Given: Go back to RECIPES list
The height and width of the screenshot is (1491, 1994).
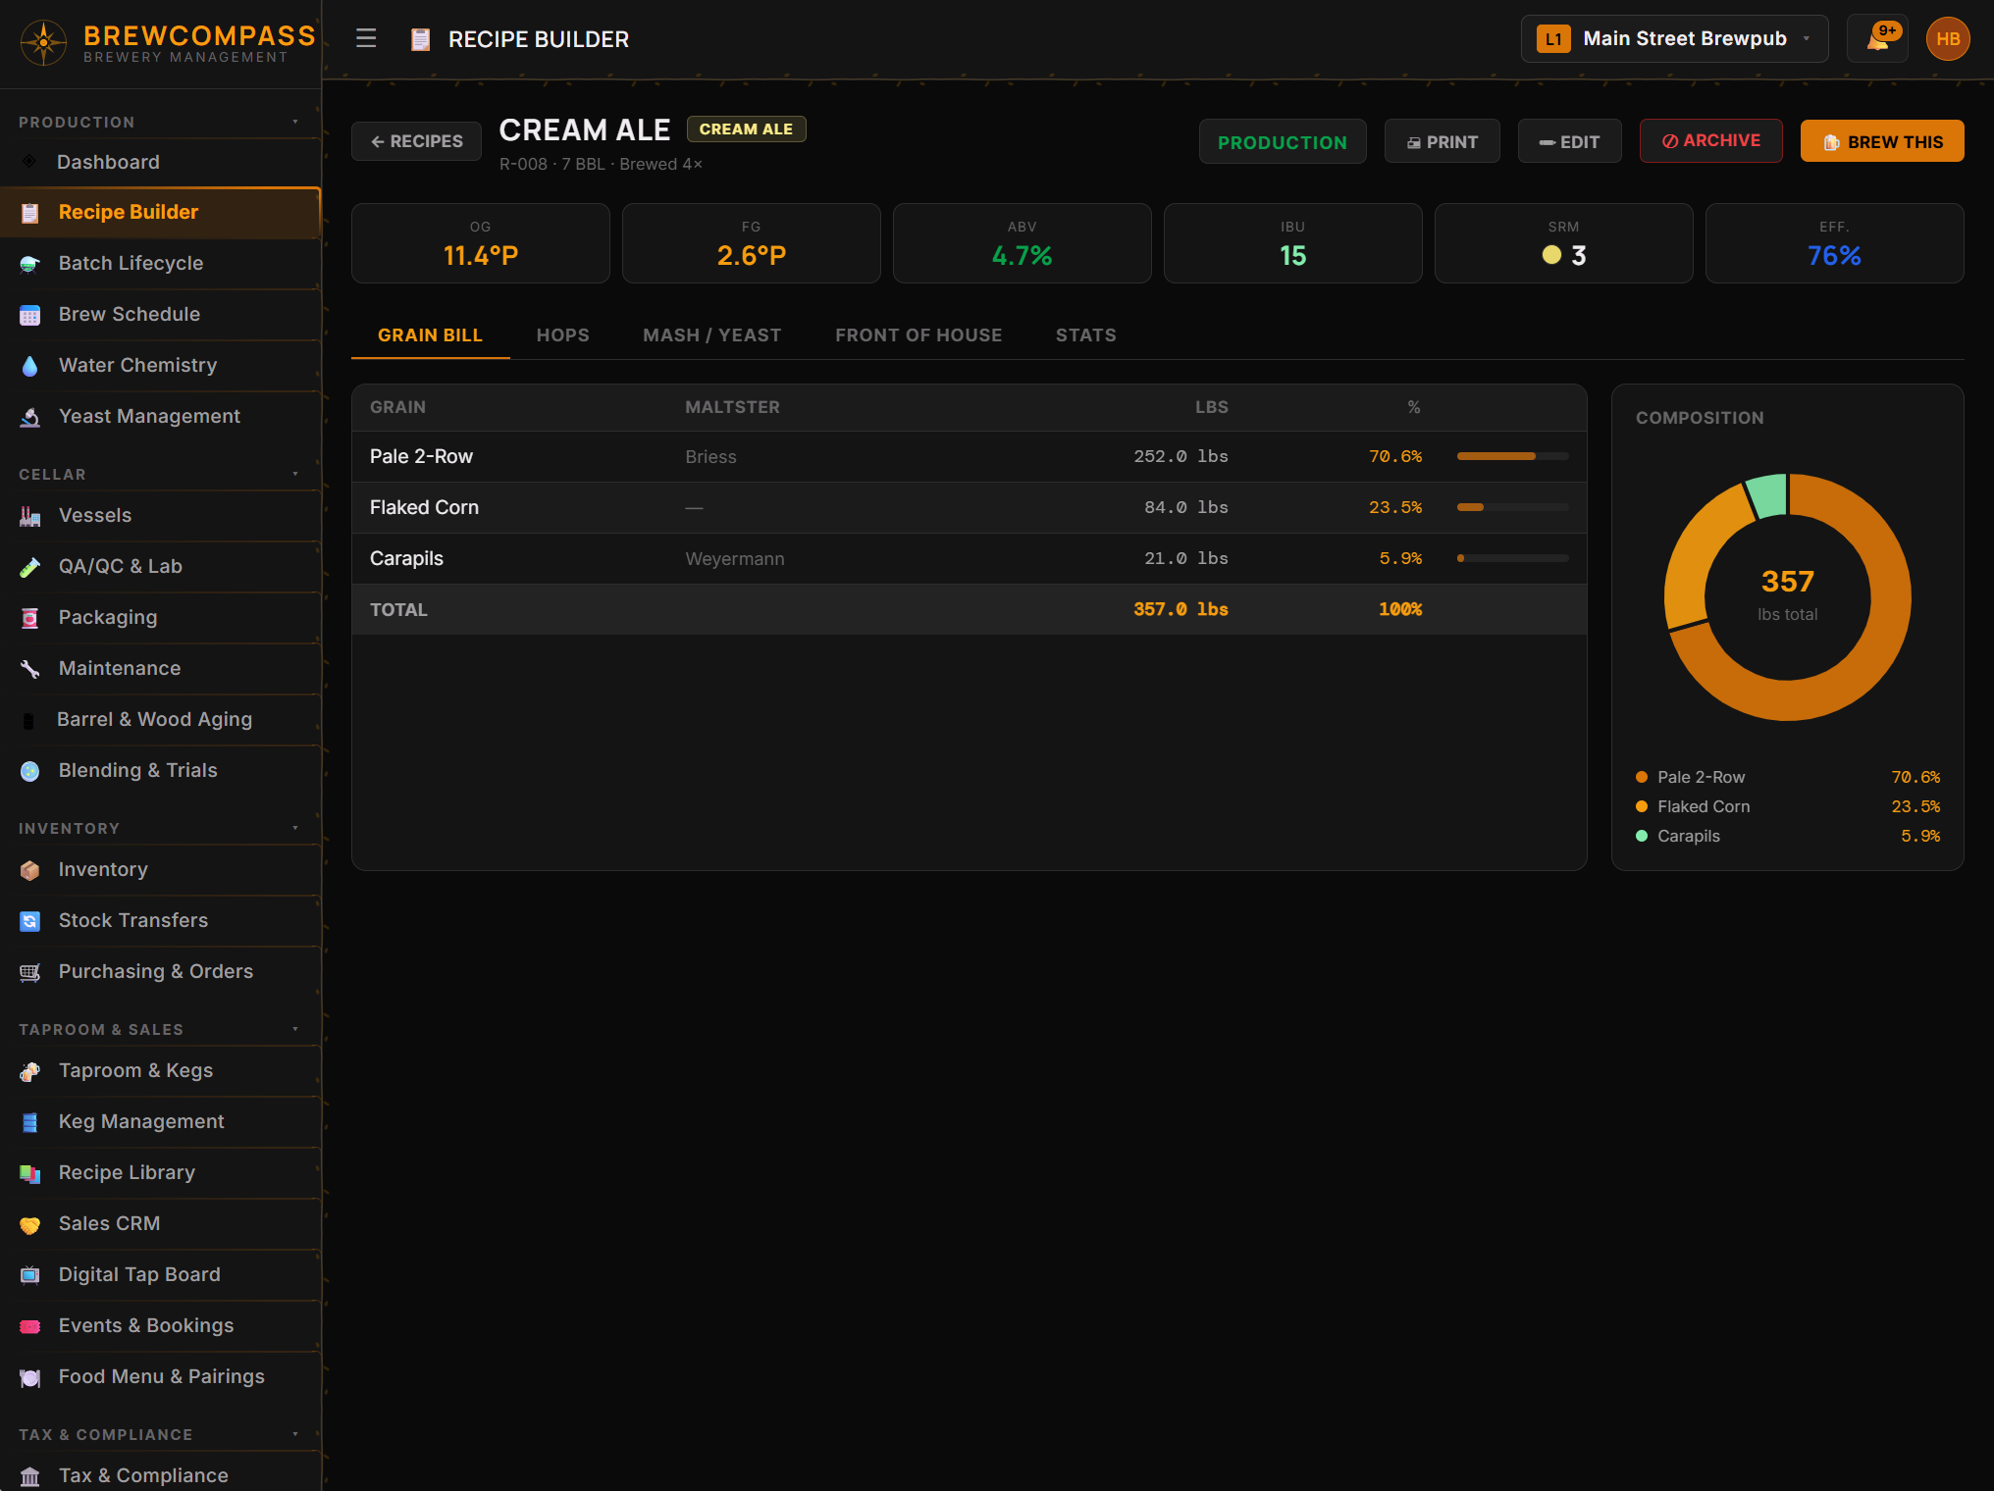Looking at the screenshot, I should [x=416, y=141].
